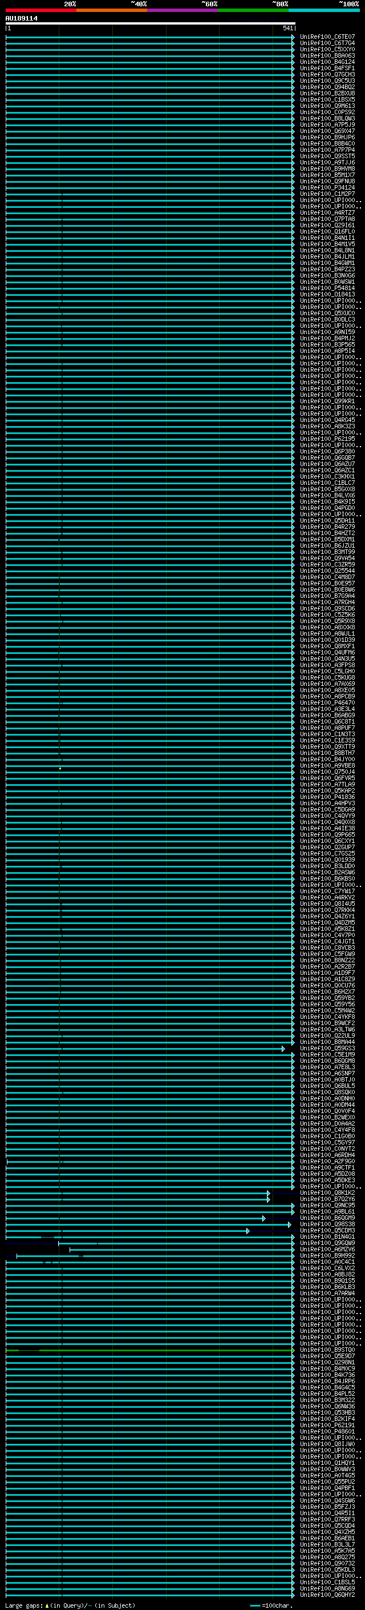This screenshot has width=365, height=1610.
Task: Select the label UniRef100_B9HJP6
Action: point(327,137)
